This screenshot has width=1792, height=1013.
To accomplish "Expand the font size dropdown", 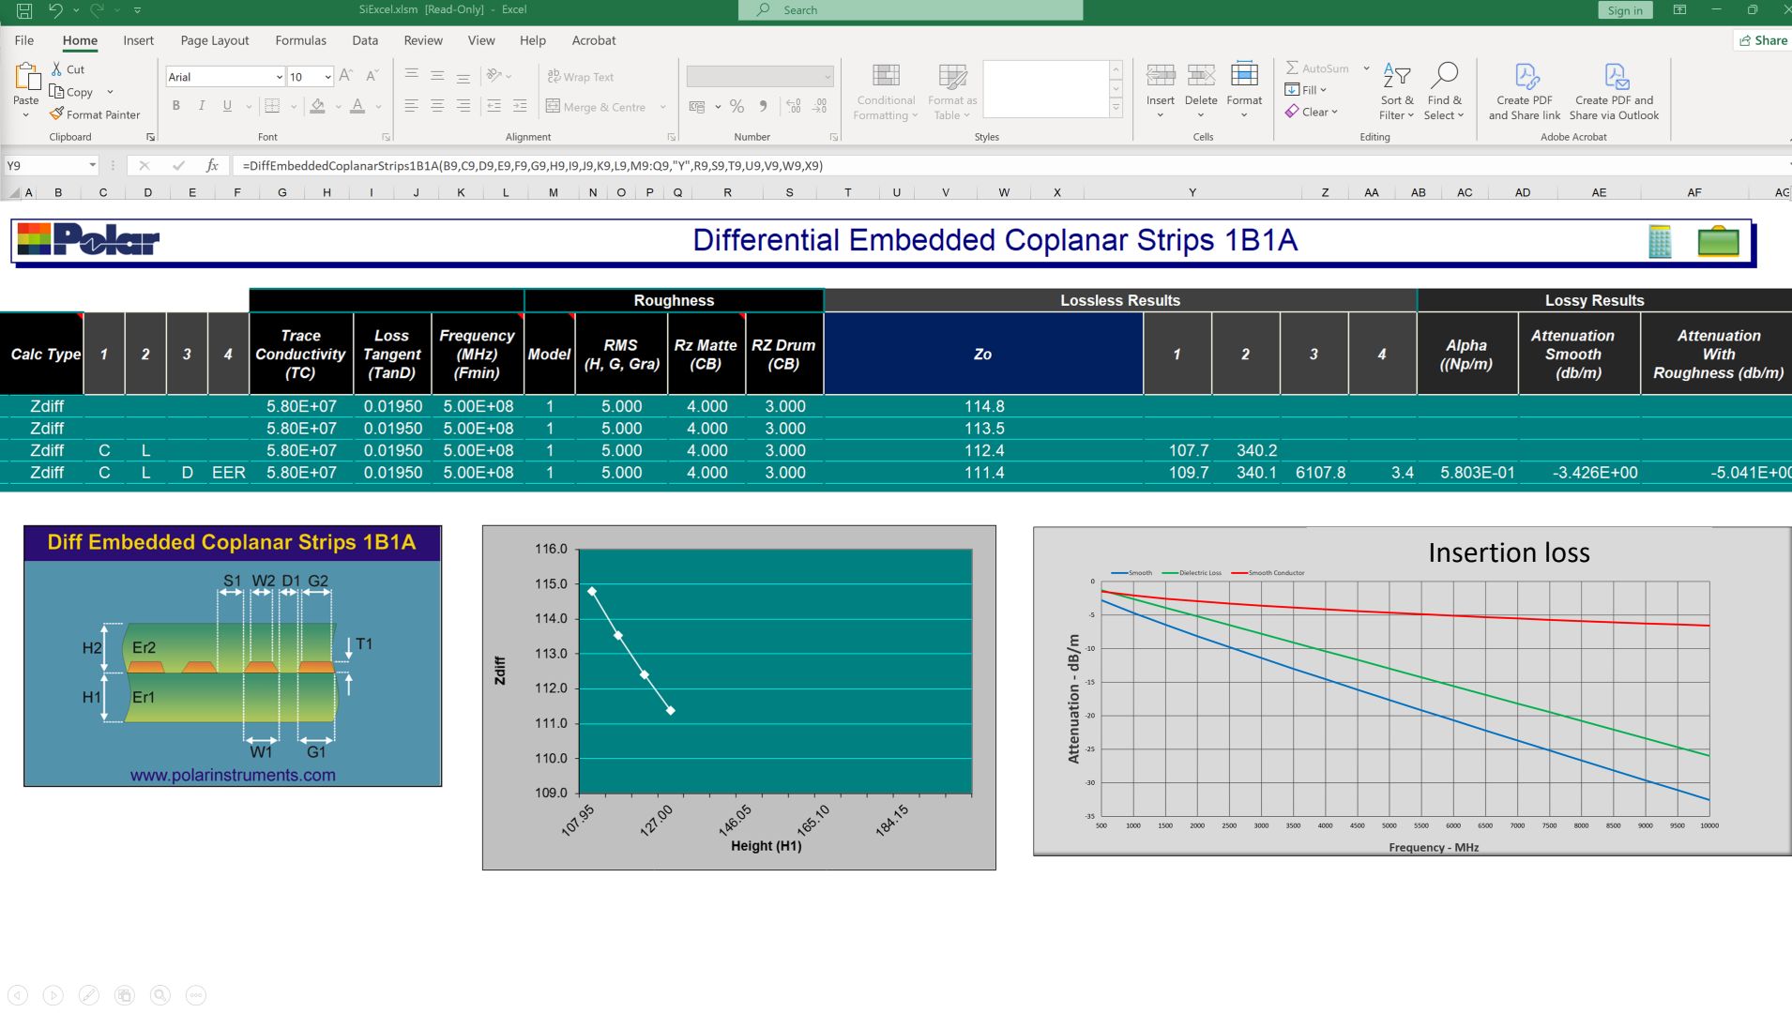I will 327,77.
